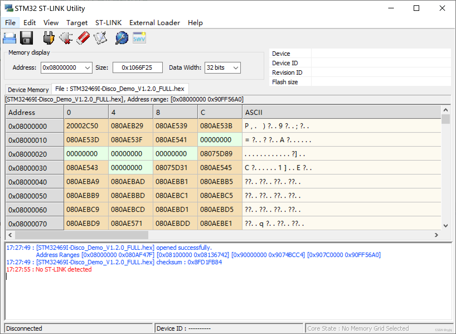Open the ST-LINK menu
456x334 pixels.
pyautogui.click(x=108, y=23)
